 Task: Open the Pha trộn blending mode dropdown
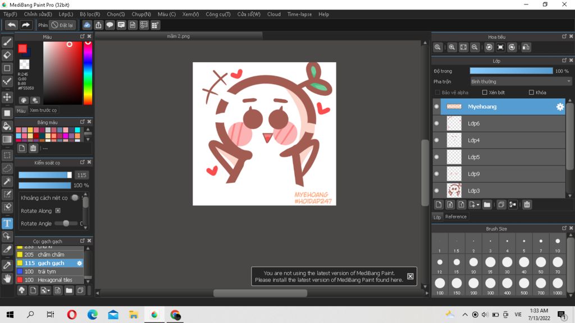click(521, 82)
